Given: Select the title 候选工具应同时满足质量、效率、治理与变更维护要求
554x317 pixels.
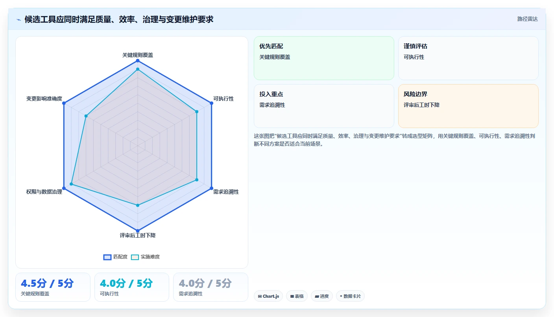Looking at the screenshot, I should (119, 19).
